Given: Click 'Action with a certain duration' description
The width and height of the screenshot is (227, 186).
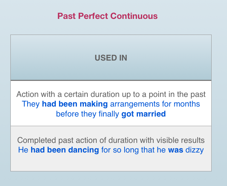Looking at the screenshot, I should tap(111, 94).
